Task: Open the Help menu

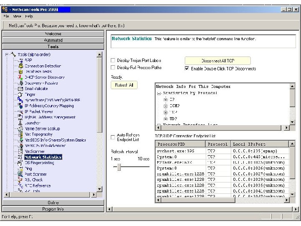Action: [x=29, y=16]
